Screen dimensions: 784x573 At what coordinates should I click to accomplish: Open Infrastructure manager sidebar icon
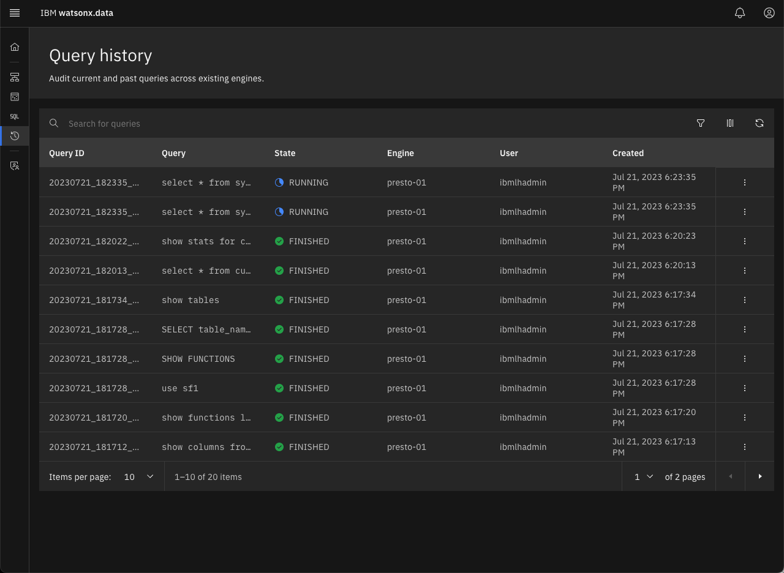15,77
